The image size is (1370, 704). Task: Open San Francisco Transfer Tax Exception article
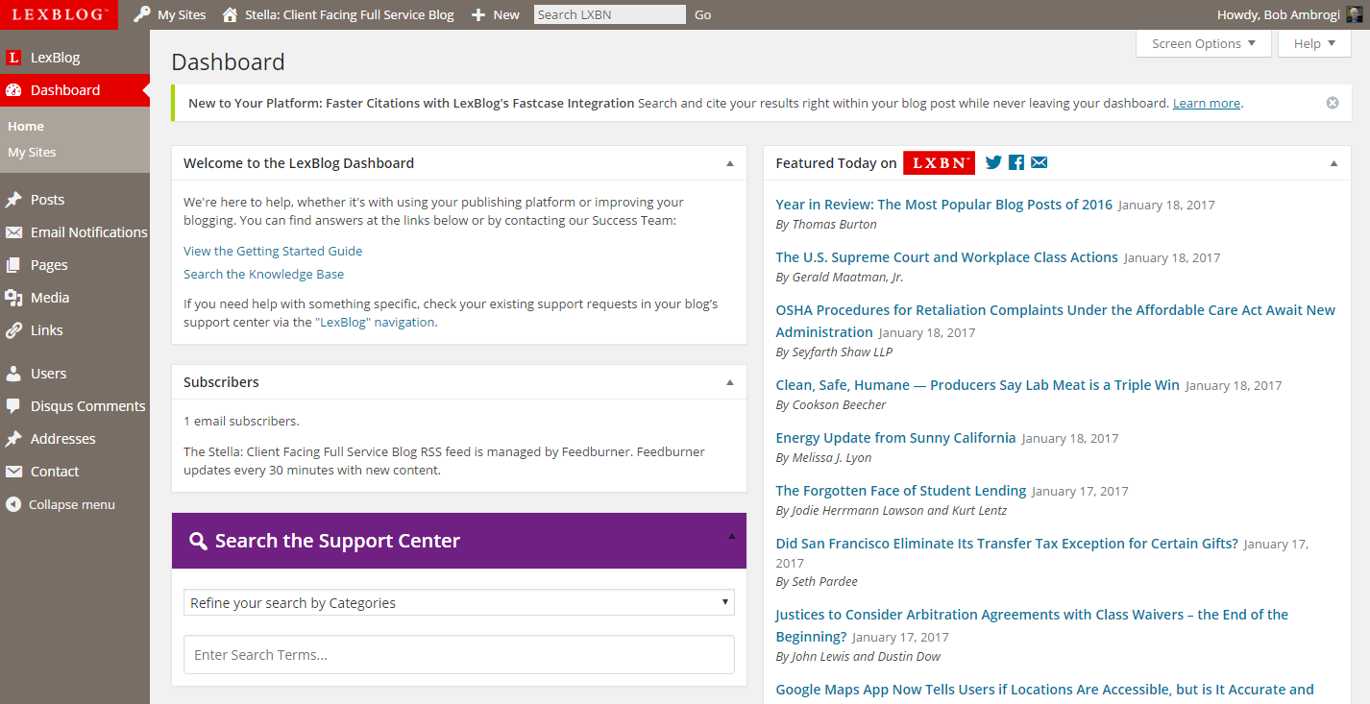pyautogui.click(x=1007, y=544)
